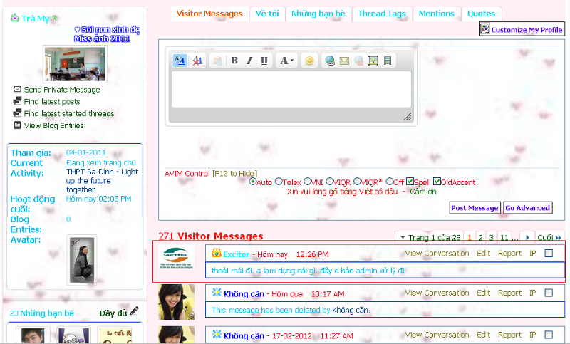
Task: Toggle bold formatting in message editor
Action: [234, 61]
